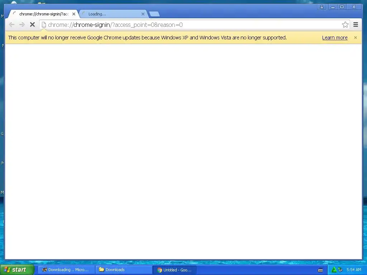Switch to the Loading... tab
367x275 pixels.
click(x=114, y=14)
